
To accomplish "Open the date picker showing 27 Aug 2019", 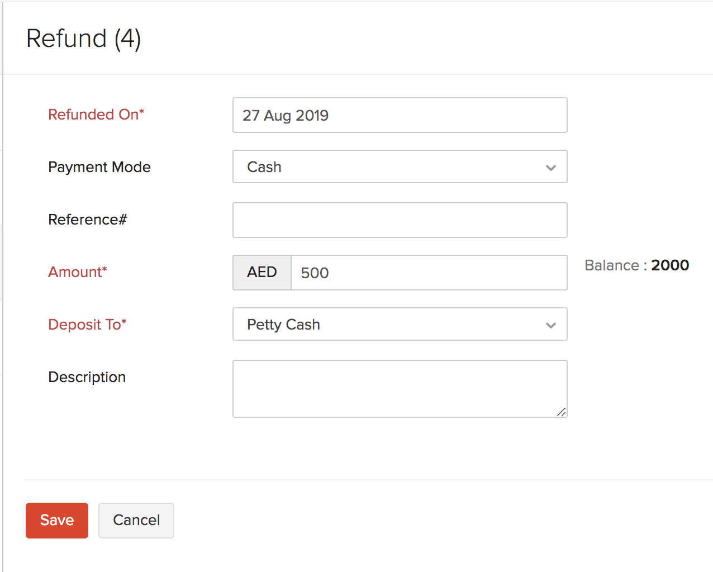I will (x=400, y=115).
